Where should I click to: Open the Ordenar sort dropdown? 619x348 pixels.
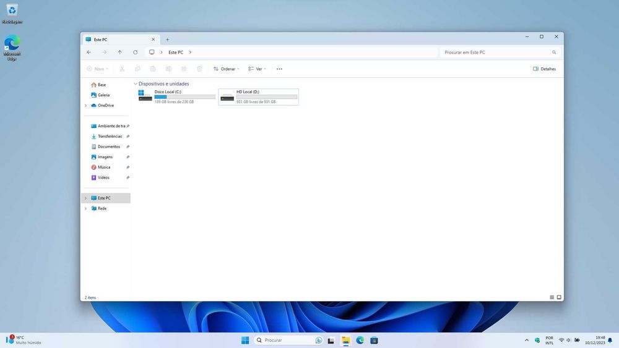(x=227, y=69)
